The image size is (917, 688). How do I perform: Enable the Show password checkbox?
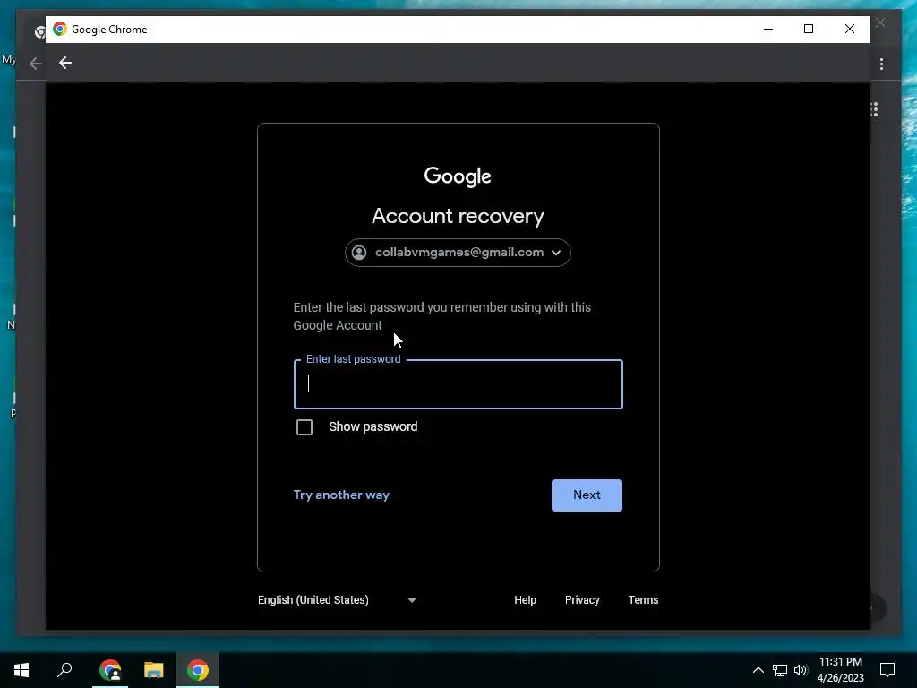[304, 427]
